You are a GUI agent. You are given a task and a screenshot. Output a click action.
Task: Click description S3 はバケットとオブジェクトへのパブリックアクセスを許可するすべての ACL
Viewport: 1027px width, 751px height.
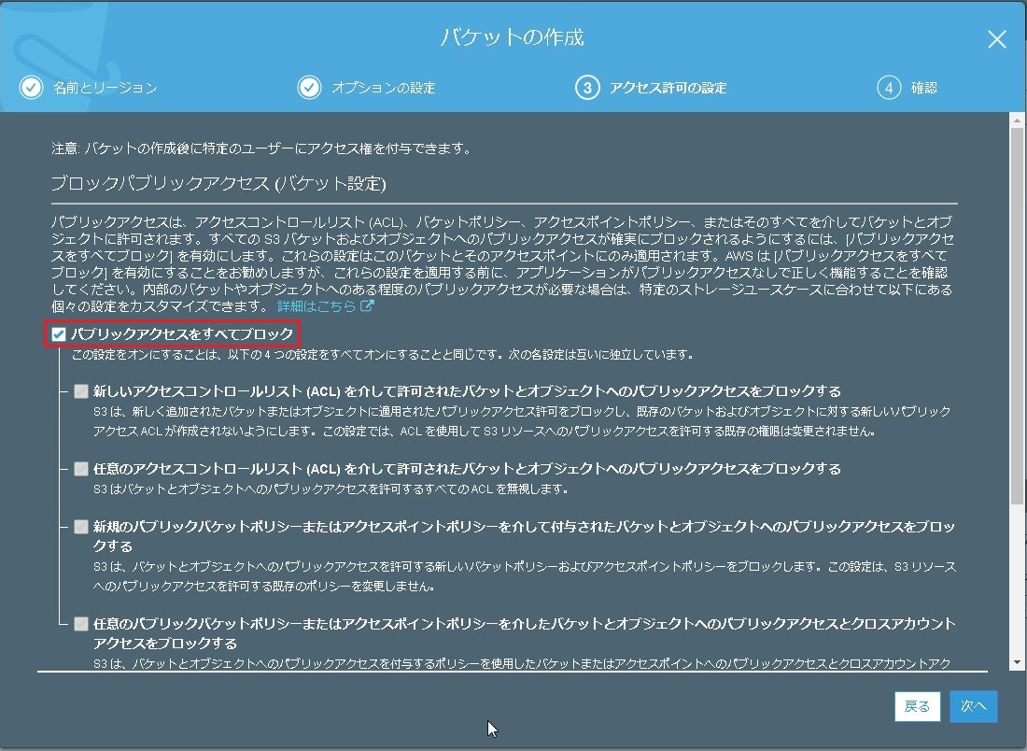coord(331,489)
